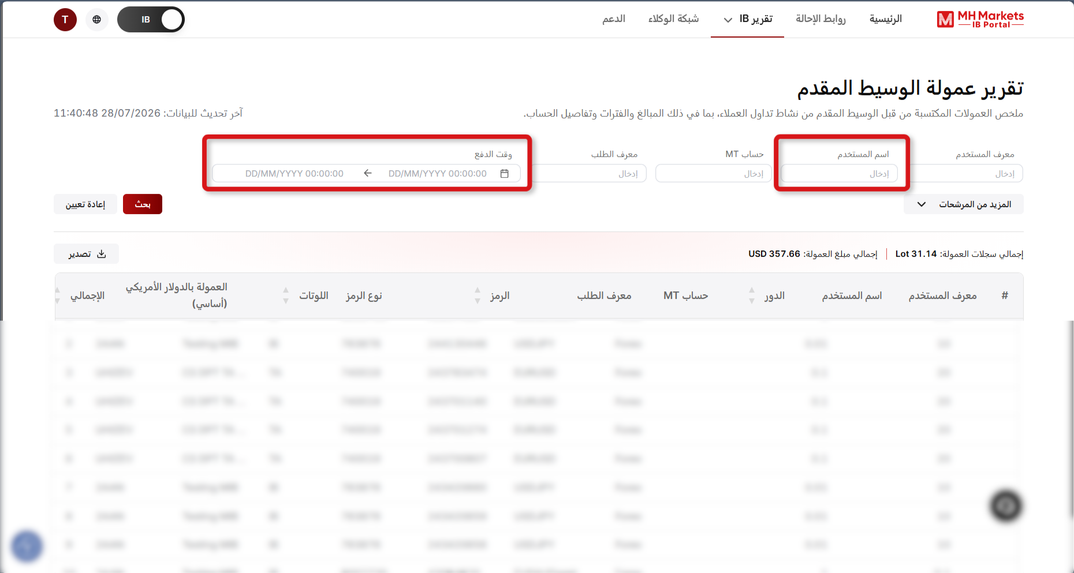
Task: Click the معرف الطلب input field
Action: (588, 174)
